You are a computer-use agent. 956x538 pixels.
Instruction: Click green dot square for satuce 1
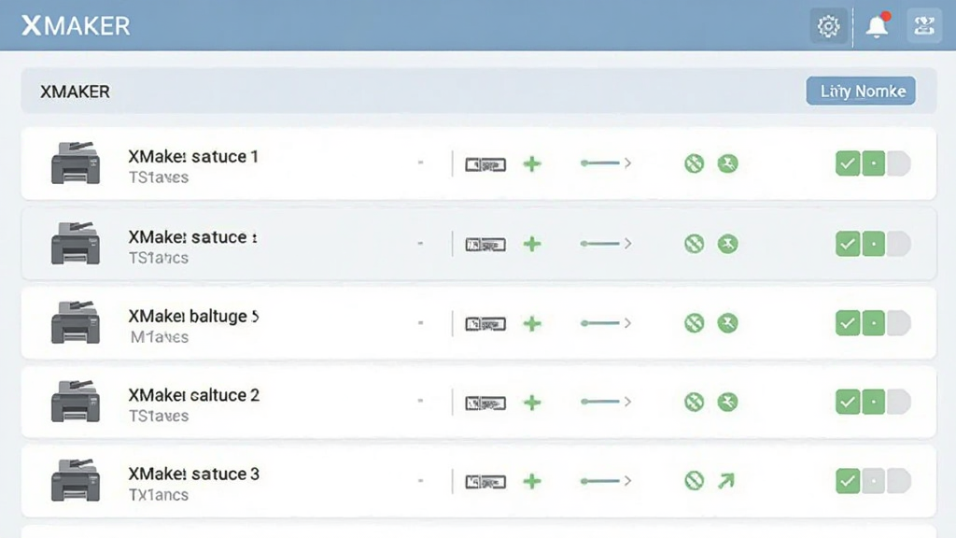click(874, 163)
